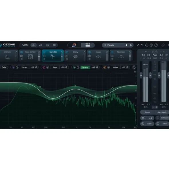Toggle Bass Control module power
This screenshot has height=170, width=169.
21,52
